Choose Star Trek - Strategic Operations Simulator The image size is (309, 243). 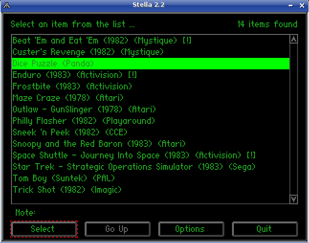coord(151,167)
